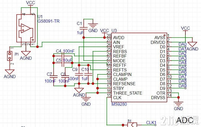Select the C1 capacitor symbol

tap(83, 28)
